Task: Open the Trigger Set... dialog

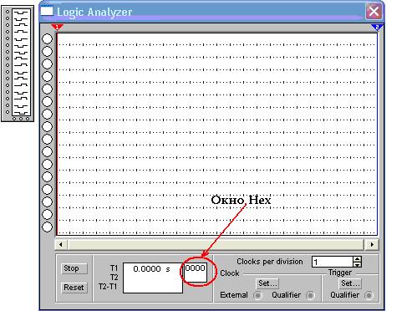Action: 350,283
